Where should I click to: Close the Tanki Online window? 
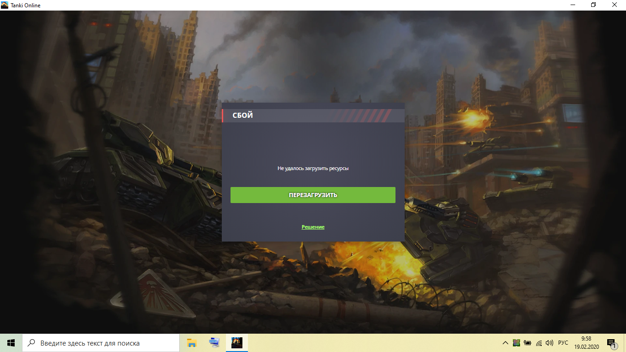[615, 5]
